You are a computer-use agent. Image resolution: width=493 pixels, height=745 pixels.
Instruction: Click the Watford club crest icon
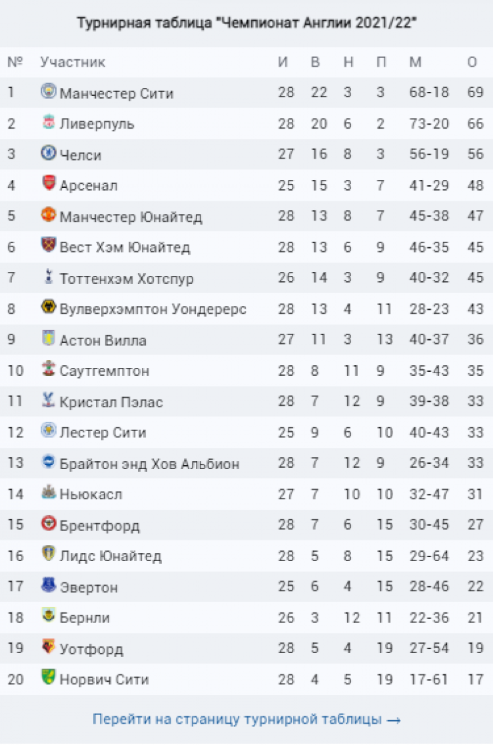point(49,648)
